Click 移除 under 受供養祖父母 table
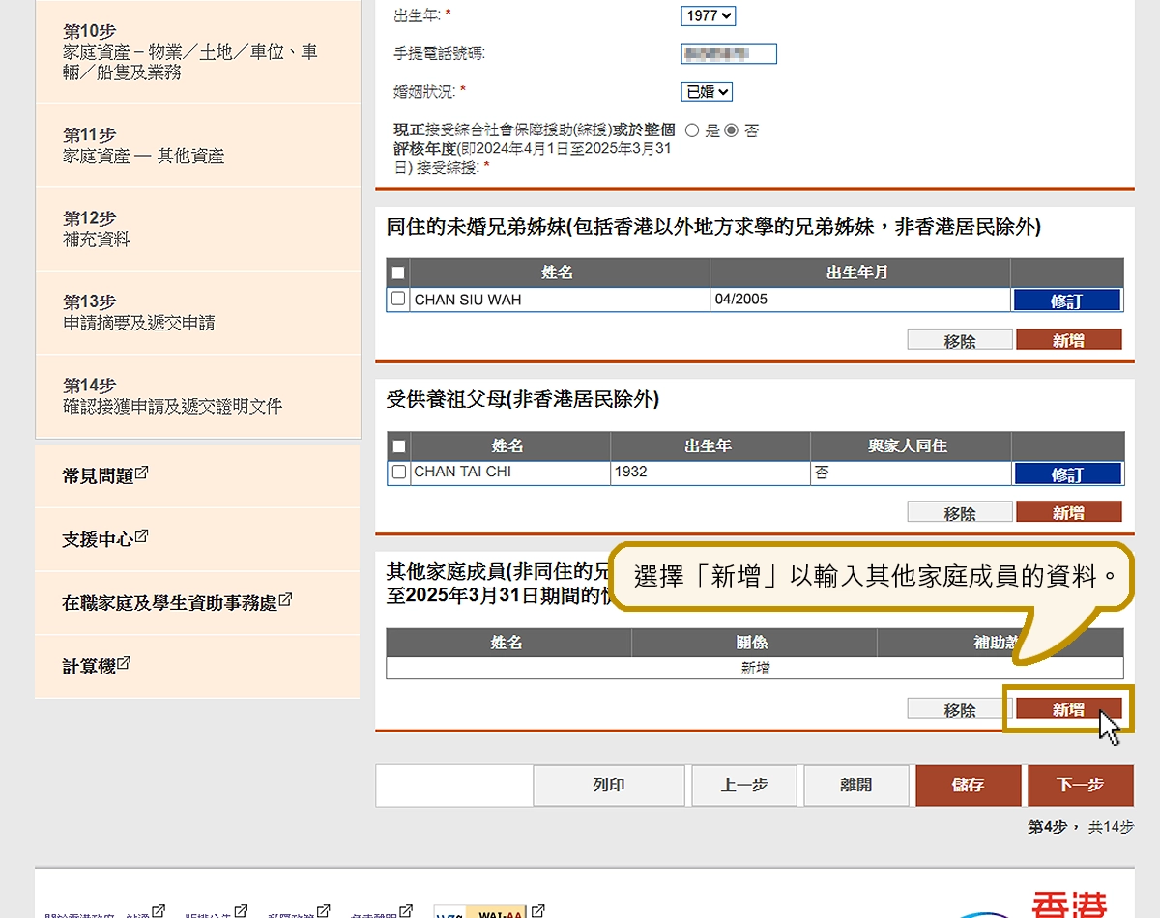This screenshot has width=1160, height=918. (960, 513)
